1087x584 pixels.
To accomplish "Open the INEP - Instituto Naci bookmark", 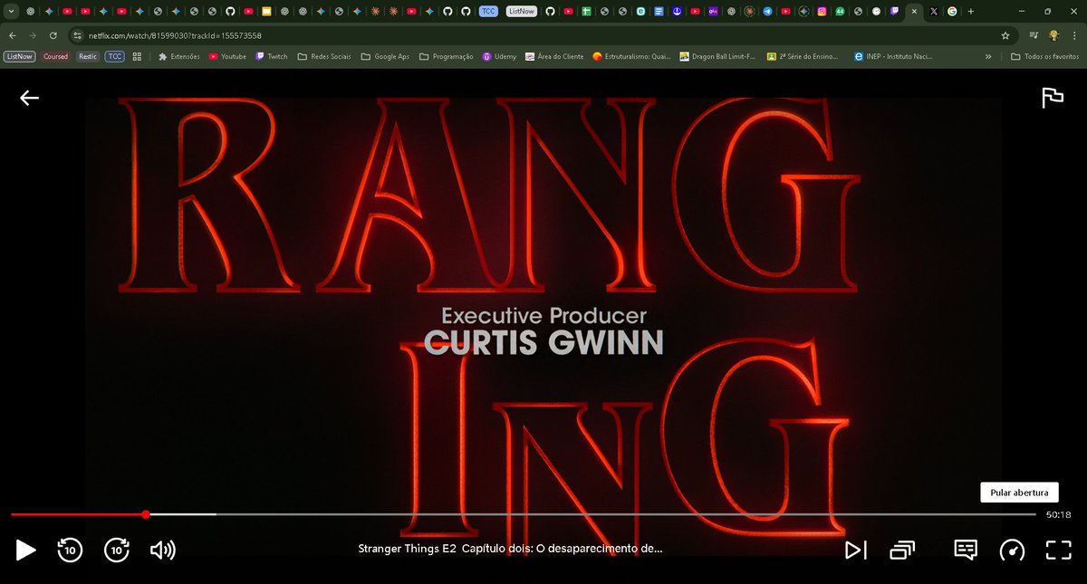I will tap(893, 56).
